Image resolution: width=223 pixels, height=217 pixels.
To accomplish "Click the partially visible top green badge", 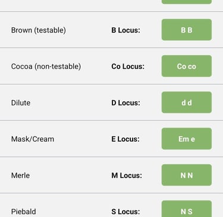I will (187, 2).
